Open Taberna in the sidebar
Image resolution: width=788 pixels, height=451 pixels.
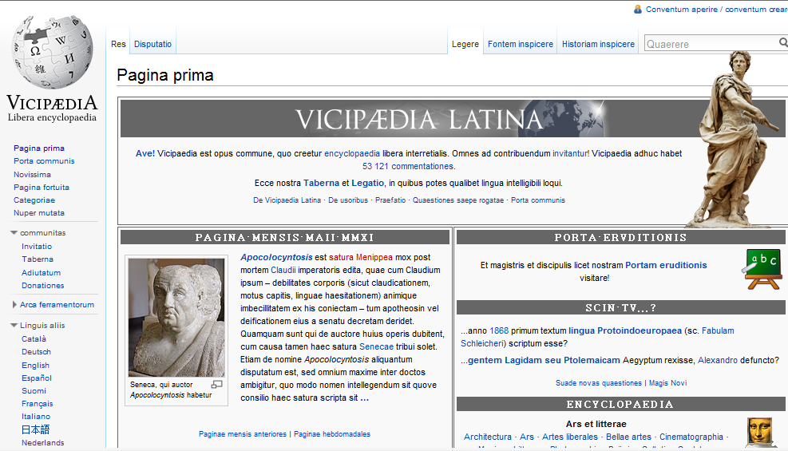point(38,259)
